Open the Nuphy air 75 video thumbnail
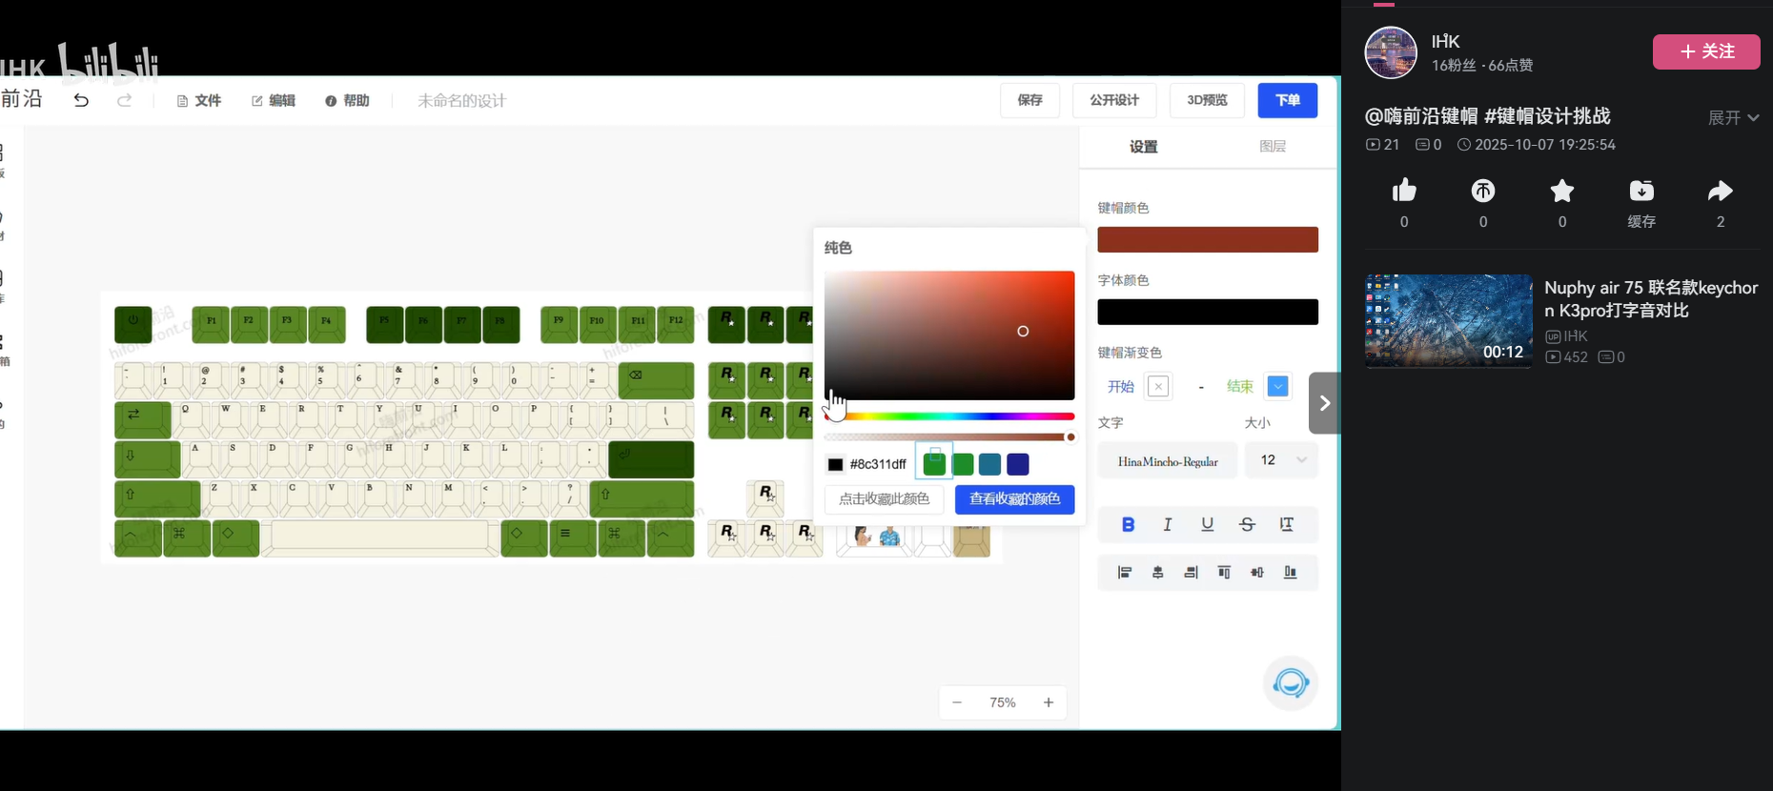The width and height of the screenshot is (1773, 791). tap(1449, 321)
